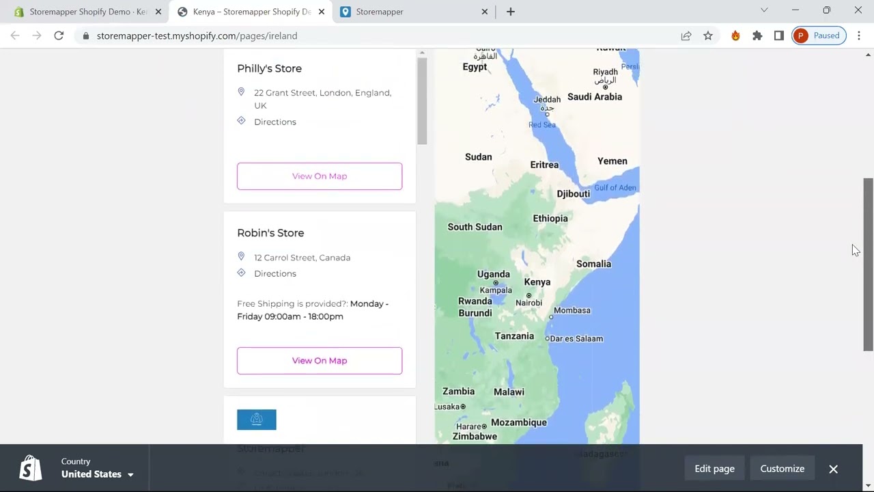Click Nairobi on the map
Viewport: 874px width, 492px height.
point(528,303)
